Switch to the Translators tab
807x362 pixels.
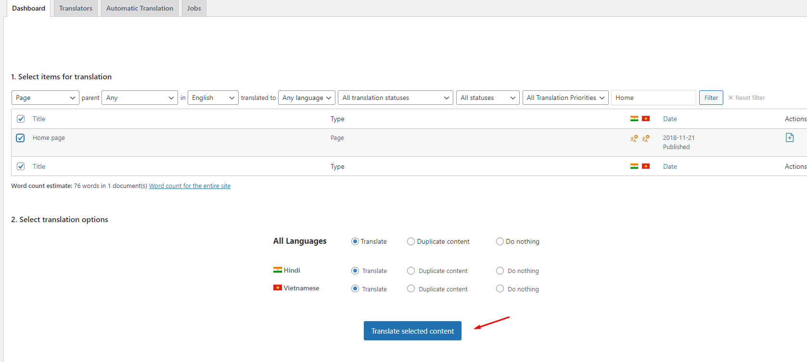coord(76,8)
